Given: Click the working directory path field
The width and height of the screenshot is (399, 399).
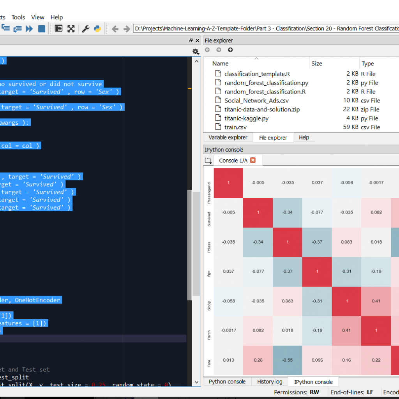Looking at the screenshot, I should (x=266, y=28).
